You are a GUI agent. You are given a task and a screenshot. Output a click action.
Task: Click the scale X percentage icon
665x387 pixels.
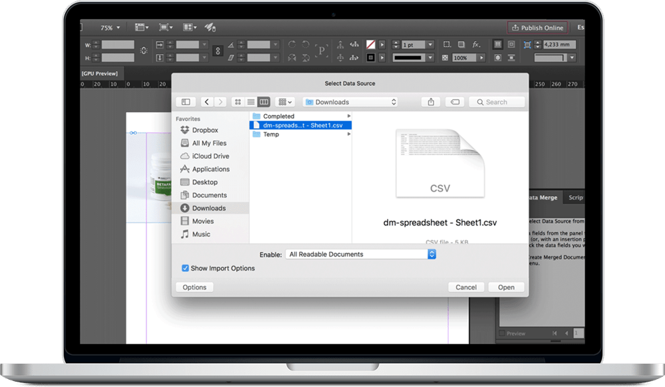pyautogui.click(x=160, y=45)
